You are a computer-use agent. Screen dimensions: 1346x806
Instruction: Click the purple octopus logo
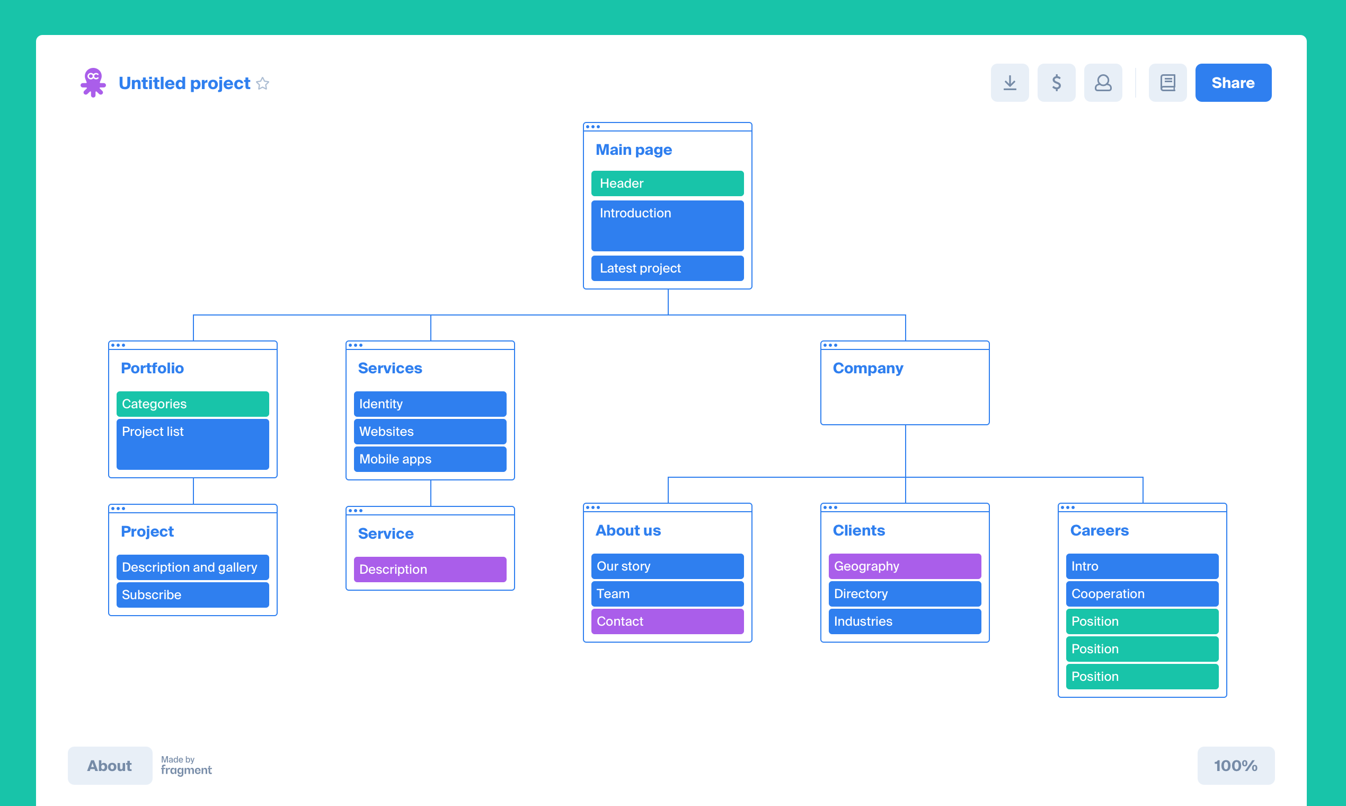[93, 83]
